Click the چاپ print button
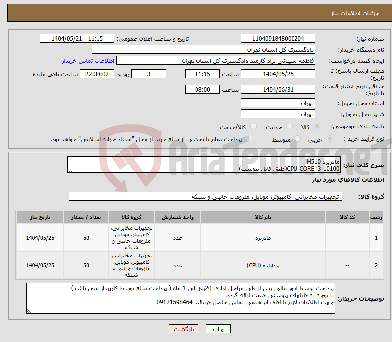This screenshot has height=342, width=392. [218, 329]
